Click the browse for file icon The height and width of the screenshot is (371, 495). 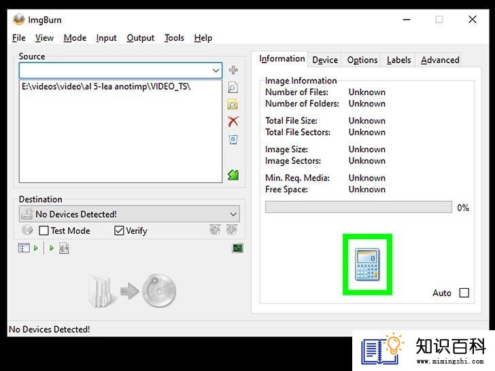[x=233, y=88]
